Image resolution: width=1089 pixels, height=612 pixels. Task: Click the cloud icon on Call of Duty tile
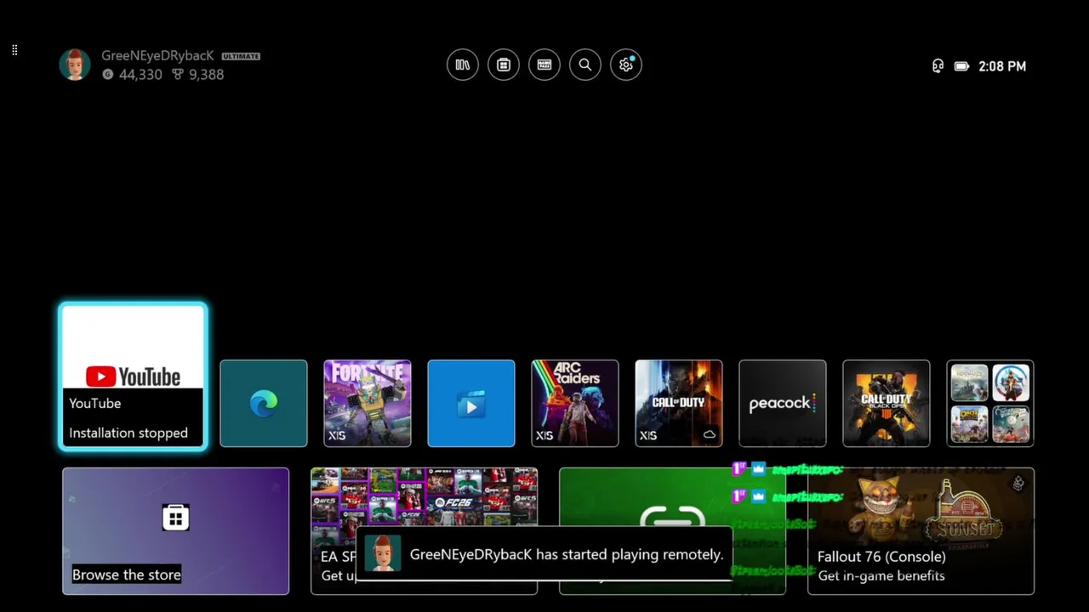pos(710,434)
